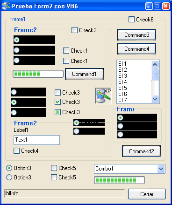Click the app icon in title bar

(x=6, y=6)
